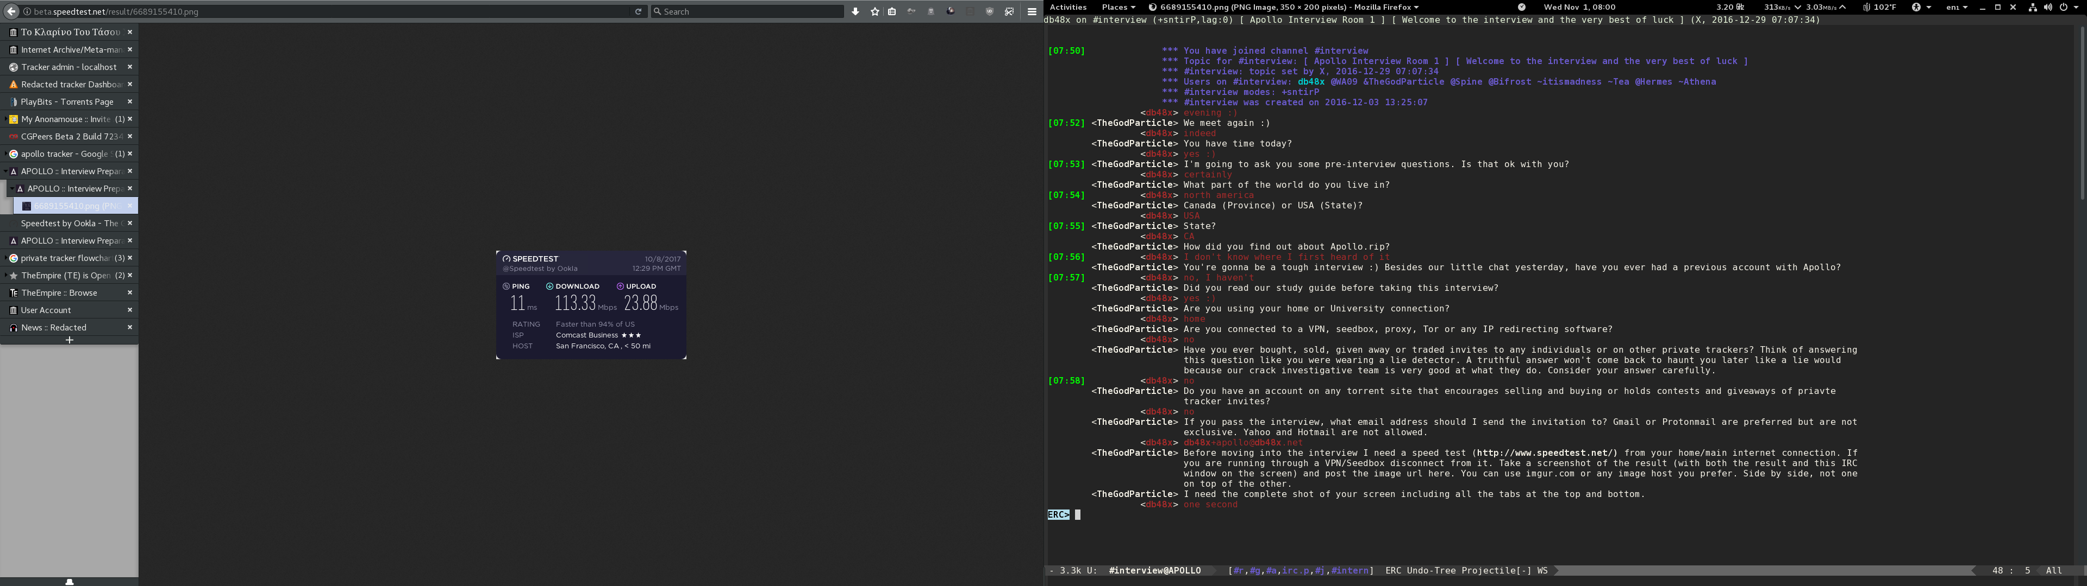
Task: Click '#interview@APOLLO' buffer name in mode line
Action: click(x=1154, y=571)
